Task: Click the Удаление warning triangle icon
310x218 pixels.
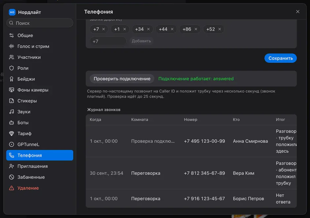Action: point(12,188)
